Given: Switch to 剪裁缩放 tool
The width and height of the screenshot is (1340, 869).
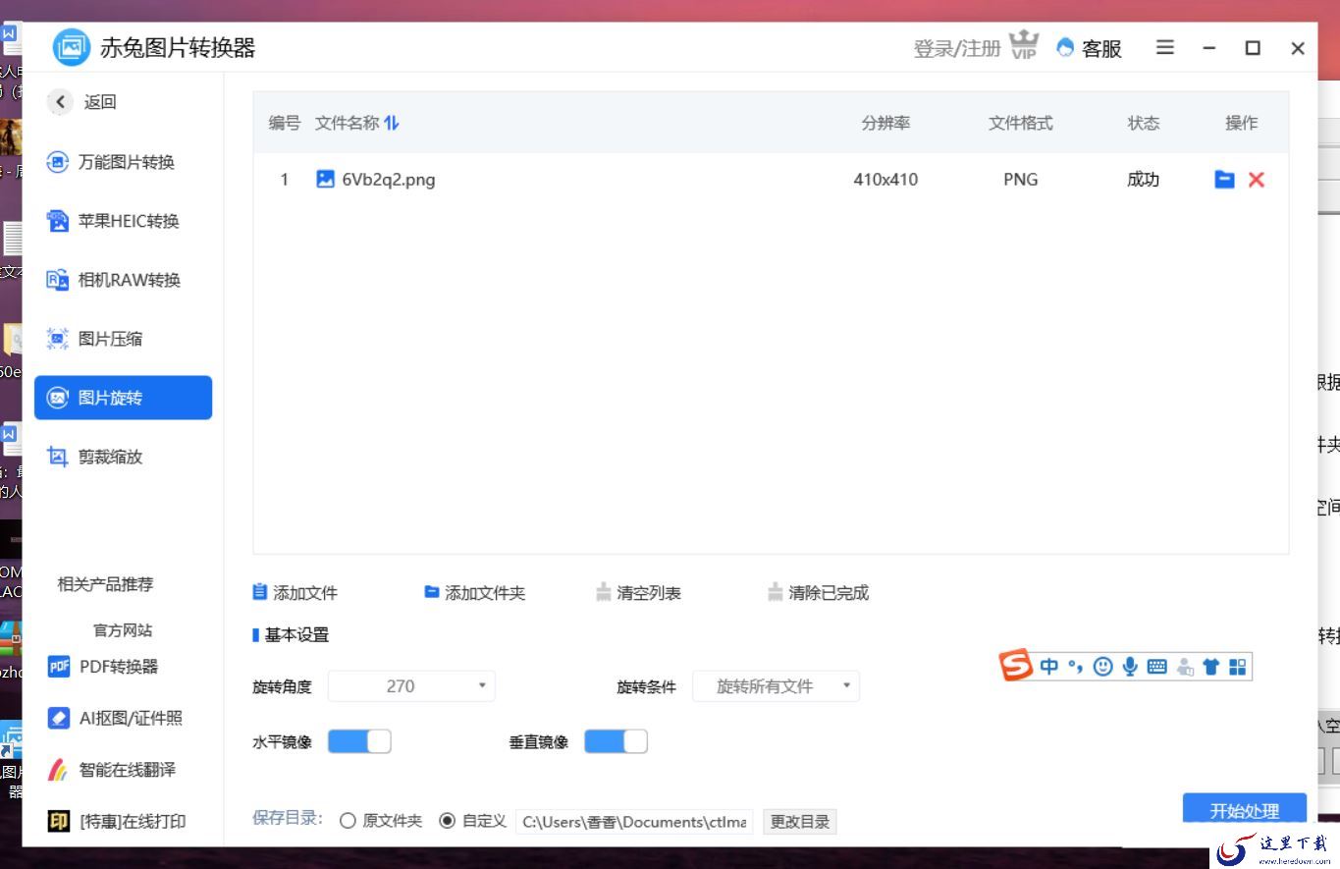Looking at the screenshot, I should tap(124, 457).
